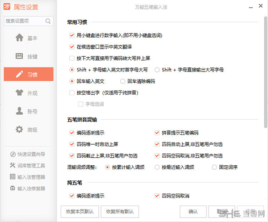The width and height of the screenshot is (268, 222).
Task: Select 按累计输入调频 radio option
Action: click(x=107, y=167)
